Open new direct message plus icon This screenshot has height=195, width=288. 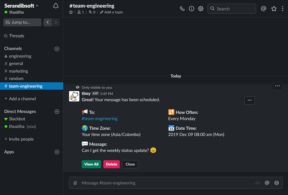(x=57, y=112)
